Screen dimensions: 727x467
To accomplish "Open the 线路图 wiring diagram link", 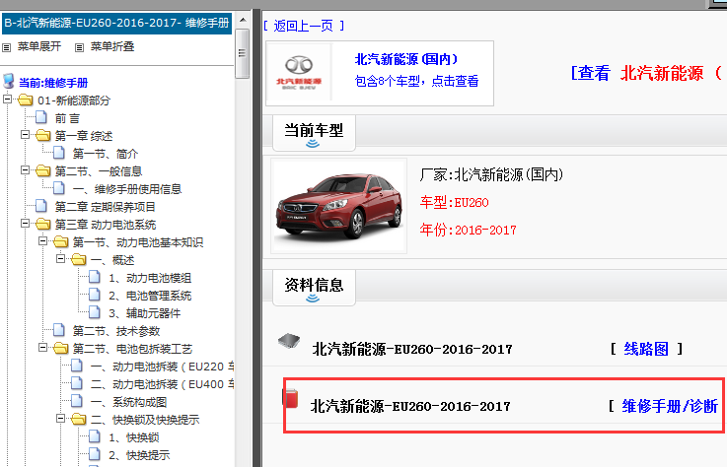I will 646,349.
